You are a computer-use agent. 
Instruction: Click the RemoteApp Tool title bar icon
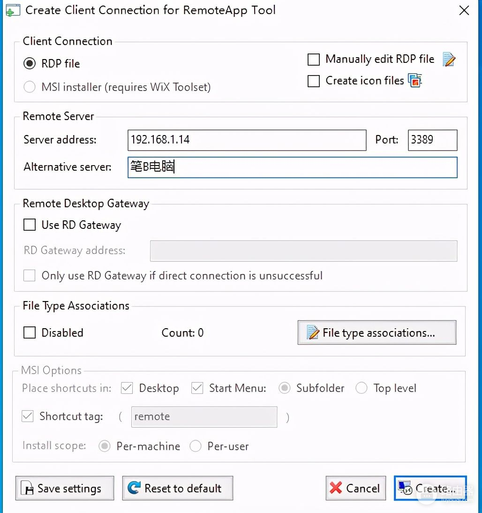tap(13, 10)
